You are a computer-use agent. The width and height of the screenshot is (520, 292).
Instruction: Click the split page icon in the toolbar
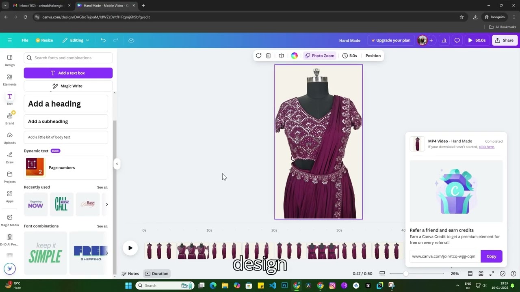pos(281,56)
